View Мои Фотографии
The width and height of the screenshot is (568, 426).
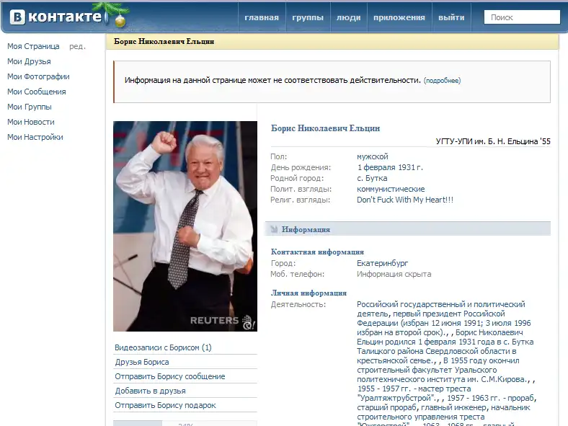tap(38, 76)
